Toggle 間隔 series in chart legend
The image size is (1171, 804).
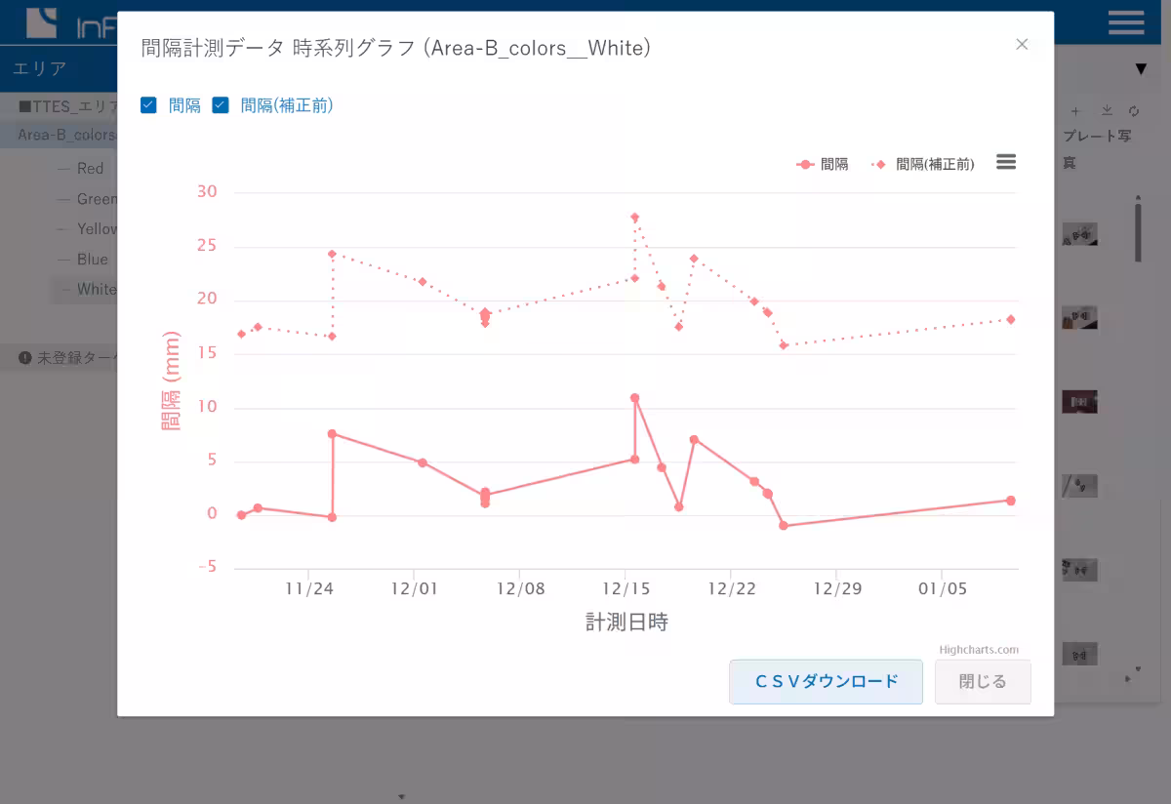pyautogui.click(x=823, y=165)
